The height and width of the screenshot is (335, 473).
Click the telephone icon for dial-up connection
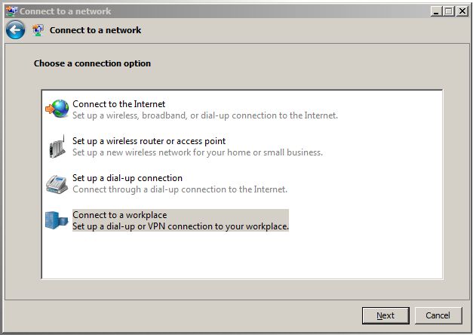pos(57,184)
